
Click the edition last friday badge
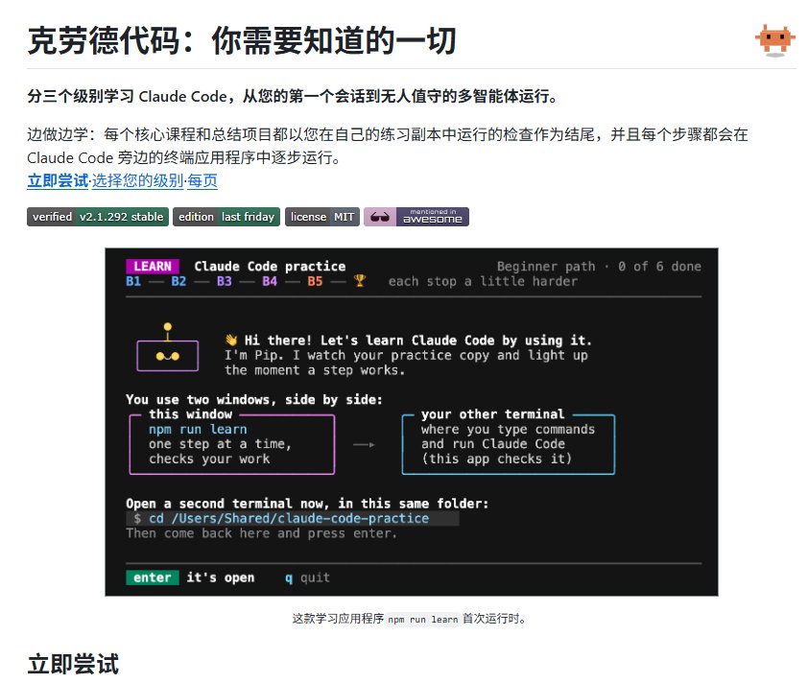[x=226, y=217]
